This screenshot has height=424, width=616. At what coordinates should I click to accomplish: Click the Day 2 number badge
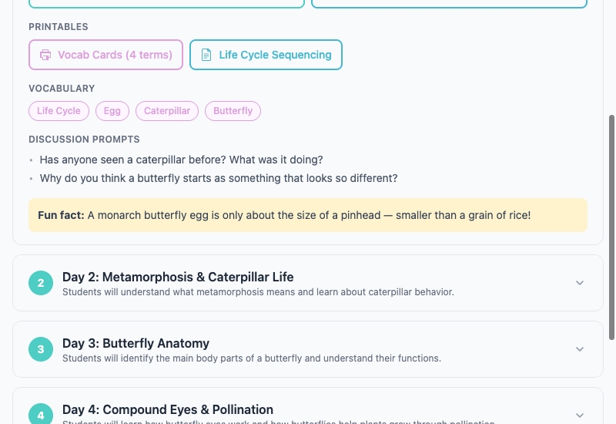pyautogui.click(x=41, y=283)
